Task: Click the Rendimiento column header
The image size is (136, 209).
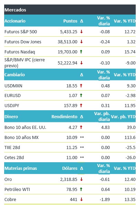Action: (64, 116)
